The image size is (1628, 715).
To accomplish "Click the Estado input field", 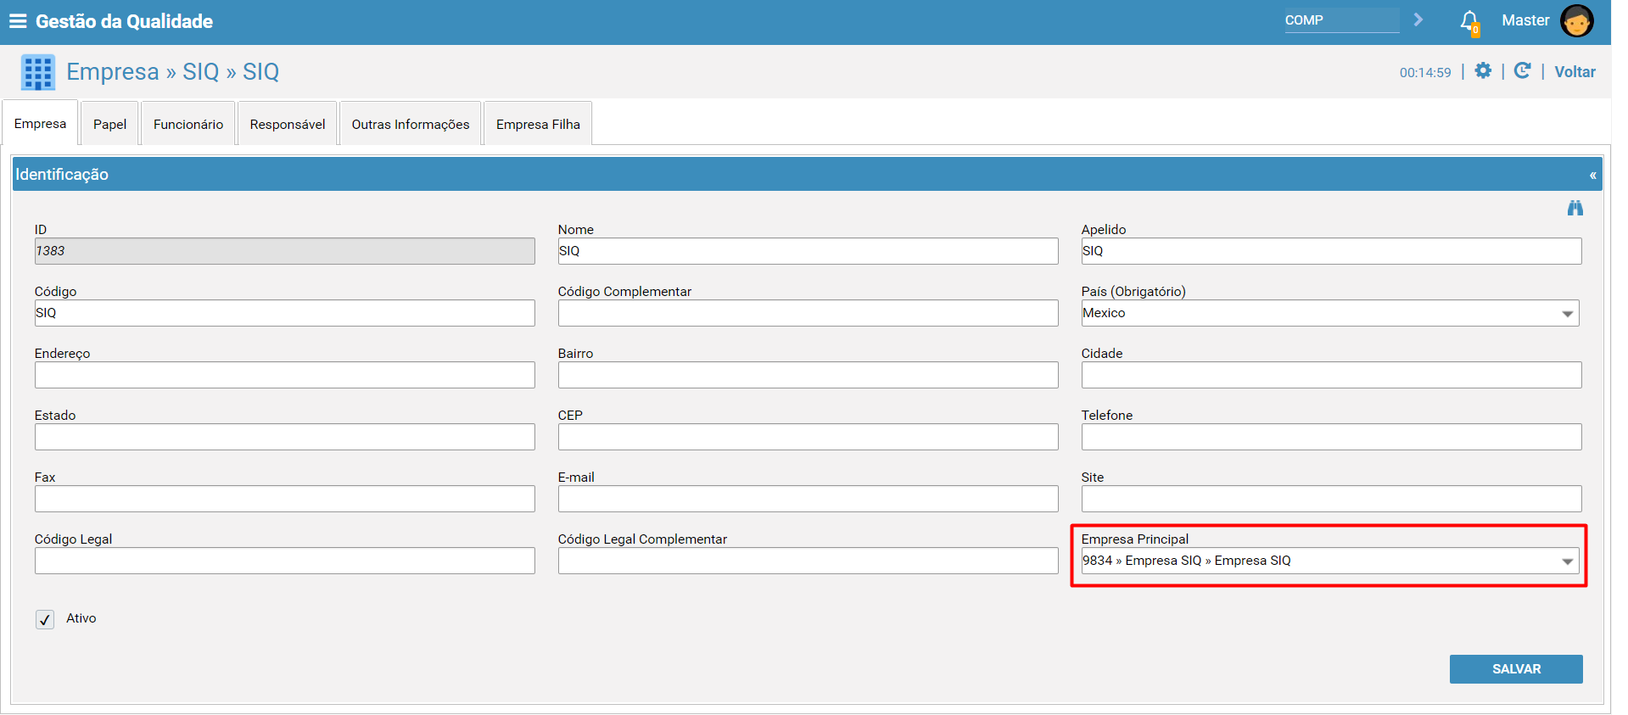I will (284, 437).
